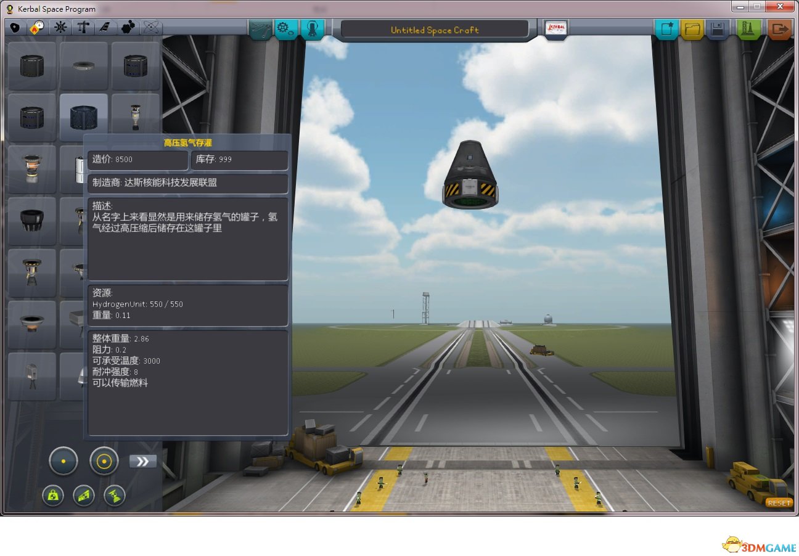The width and height of the screenshot is (799, 556).
Task: Click the tooltip title 高压氢气存灌
Action: (x=187, y=142)
